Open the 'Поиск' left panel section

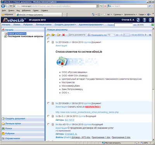[x=23, y=128]
